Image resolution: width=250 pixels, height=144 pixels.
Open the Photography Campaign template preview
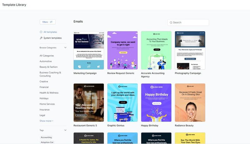[190, 50]
